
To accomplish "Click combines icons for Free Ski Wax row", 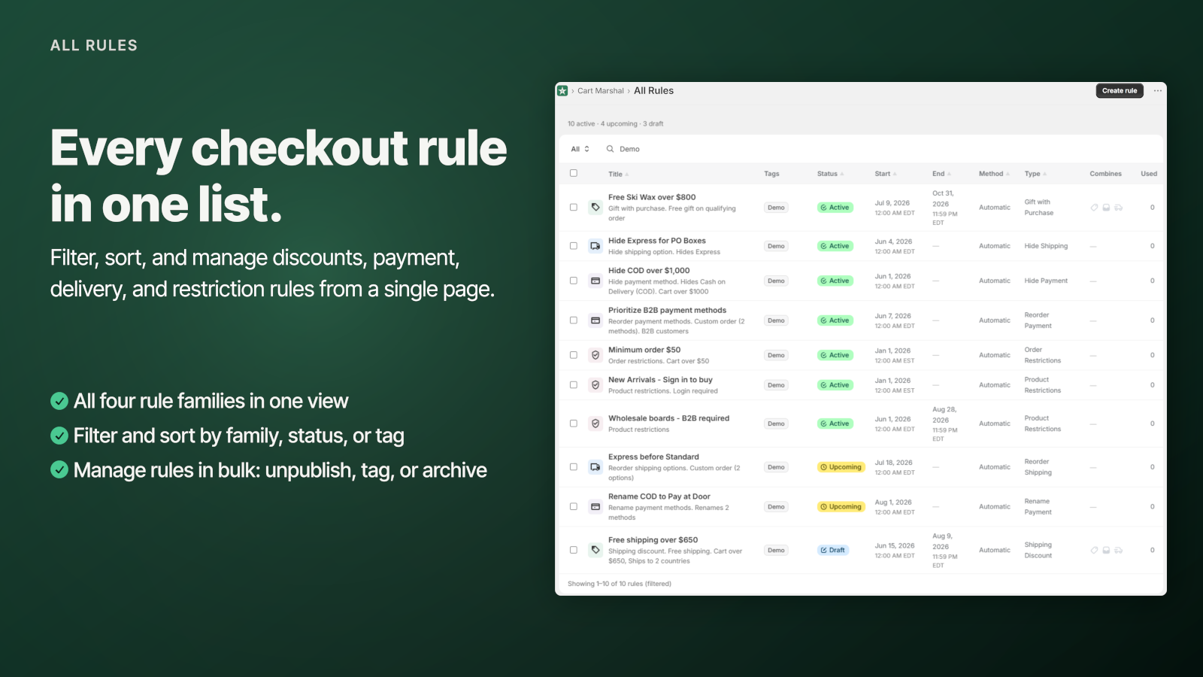I will (x=1107, y=208).
